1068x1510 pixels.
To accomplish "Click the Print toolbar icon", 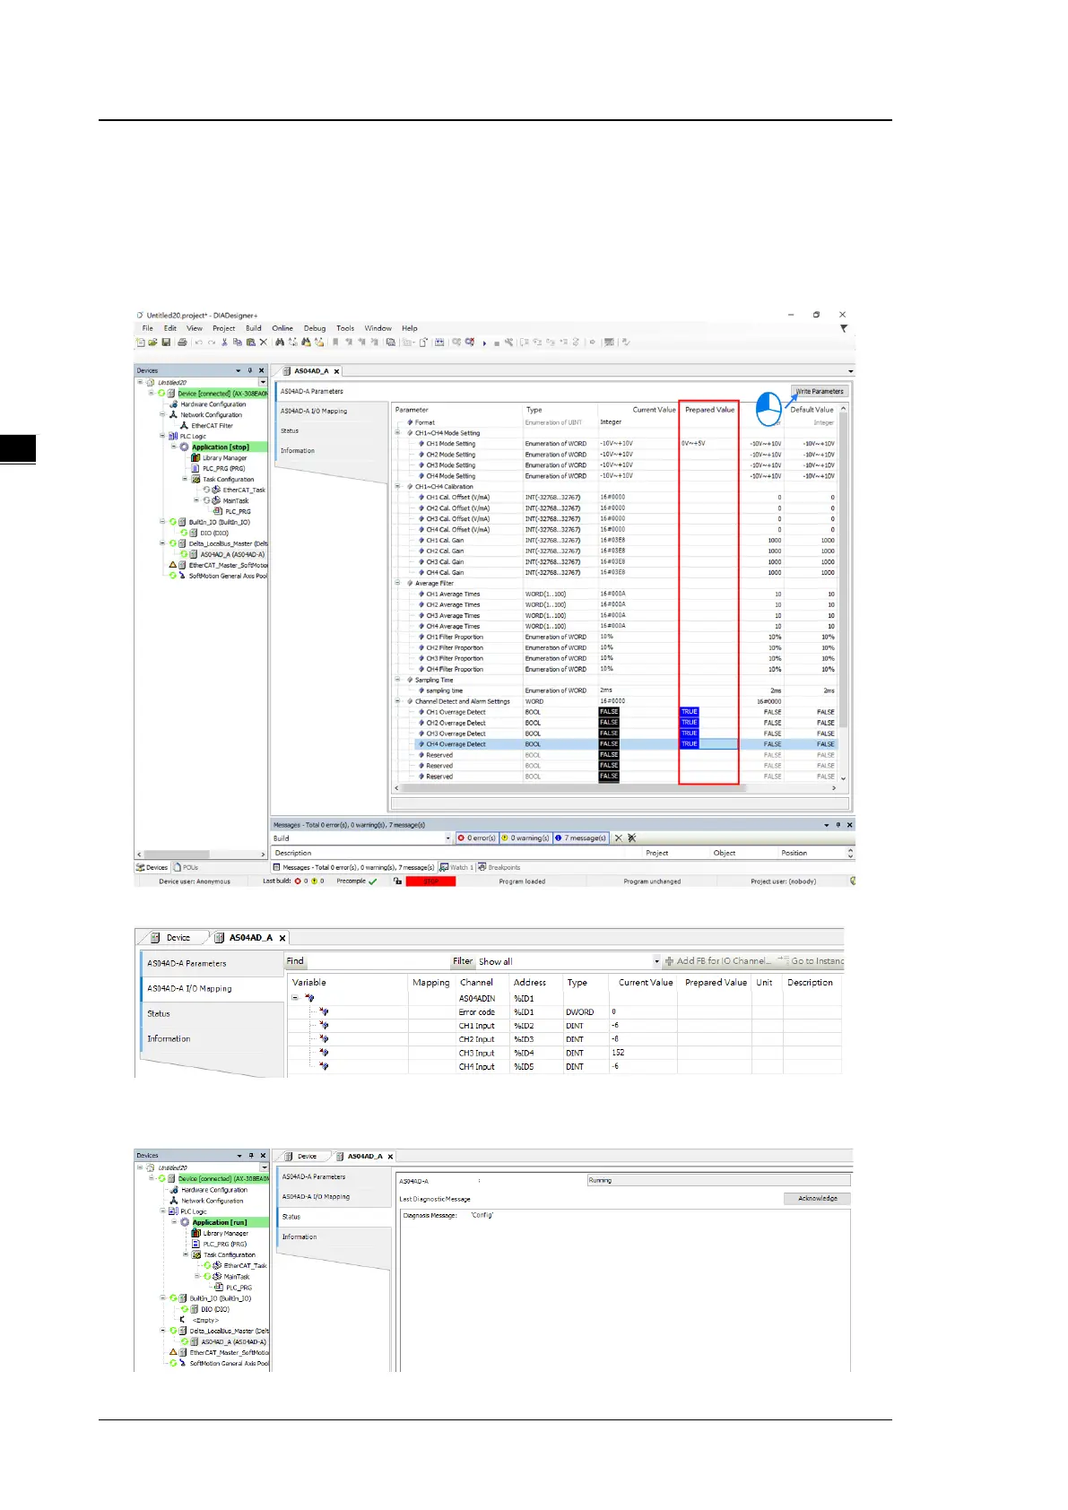I will (x=182, y=343).
